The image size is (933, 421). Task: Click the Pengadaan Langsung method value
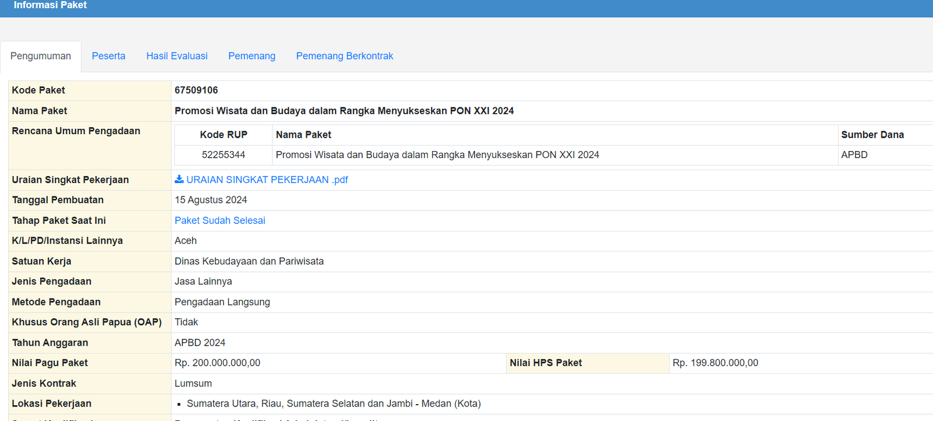[222, 302]
